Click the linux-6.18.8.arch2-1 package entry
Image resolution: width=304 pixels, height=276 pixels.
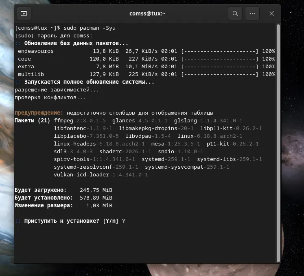point(210,136)
